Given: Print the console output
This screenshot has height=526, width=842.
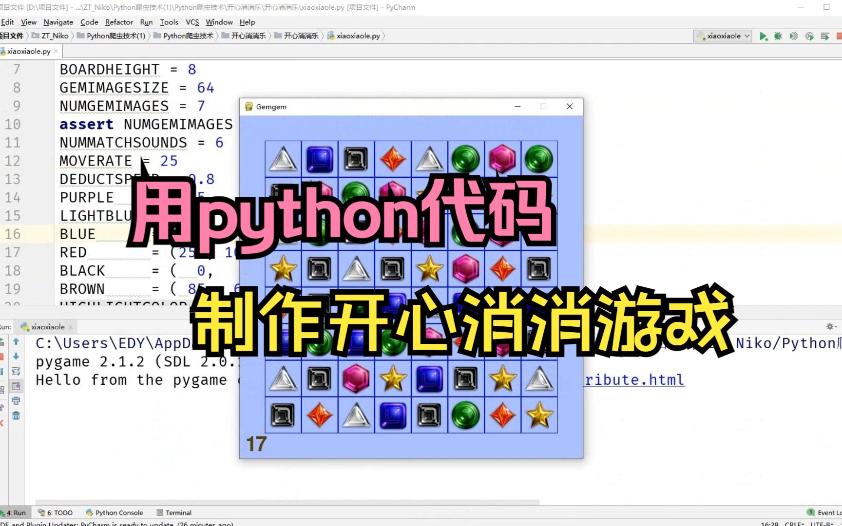Looking at the screenshot, I should [16, 401].
